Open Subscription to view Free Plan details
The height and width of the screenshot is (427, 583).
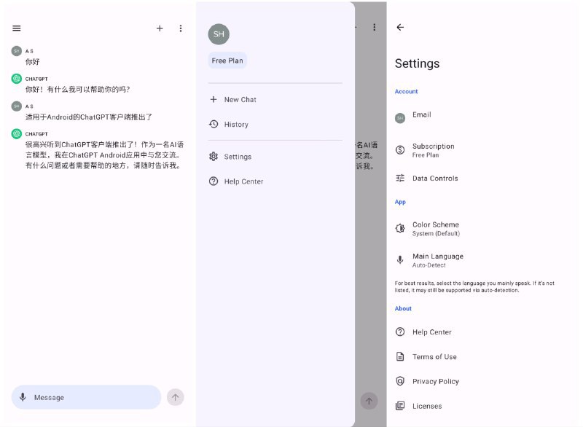(434, 150)
